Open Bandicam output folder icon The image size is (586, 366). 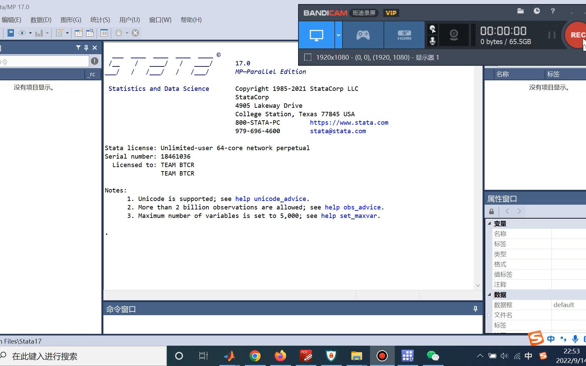coord(521,11)
